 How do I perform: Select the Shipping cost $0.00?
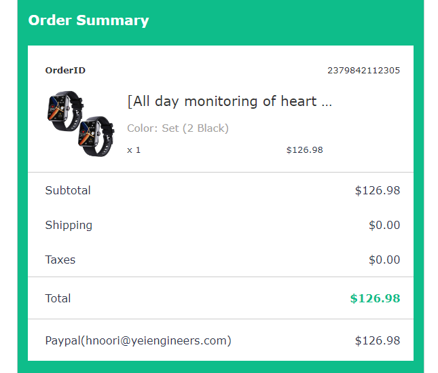click(x=384, y=225)
